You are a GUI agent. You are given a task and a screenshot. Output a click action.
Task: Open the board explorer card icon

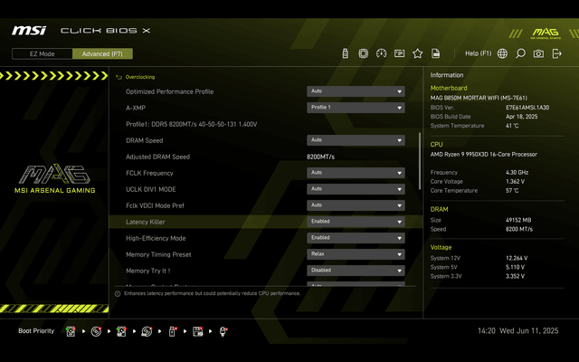click(x=399, y=53)
